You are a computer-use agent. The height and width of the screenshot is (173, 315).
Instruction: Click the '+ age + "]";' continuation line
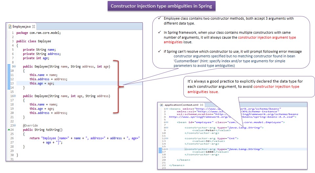(52, 142)
